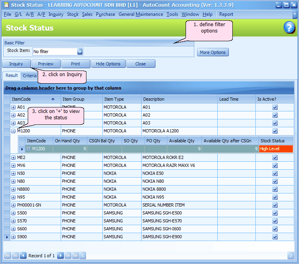Screen dimensions: 299x264
Task: Open the General Maintenance menu
Action: [141, 14]
